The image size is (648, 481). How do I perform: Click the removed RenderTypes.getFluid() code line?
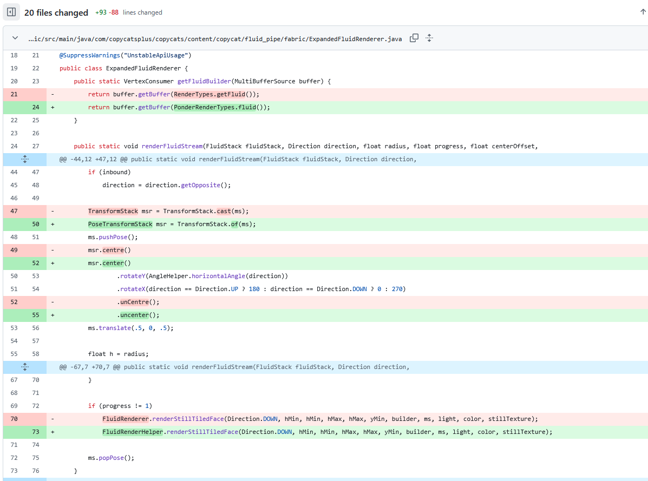(173, 94)
